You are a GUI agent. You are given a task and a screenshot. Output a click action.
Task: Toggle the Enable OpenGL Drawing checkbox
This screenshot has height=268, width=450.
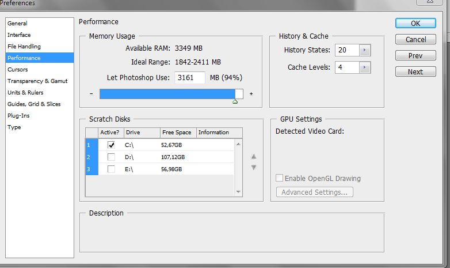click(x=279, y=178)
